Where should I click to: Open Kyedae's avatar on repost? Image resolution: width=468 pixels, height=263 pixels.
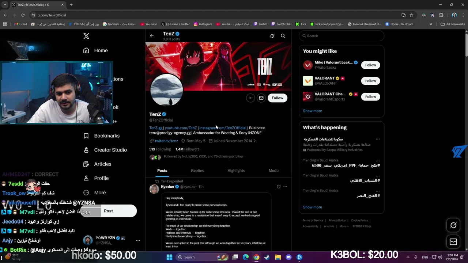[154, 189]
